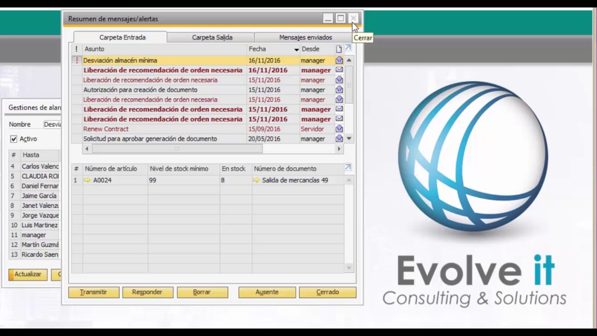This screenshot has height=336, width=597.
Task: Click article number A0024 cell
Action: [115, 180]
